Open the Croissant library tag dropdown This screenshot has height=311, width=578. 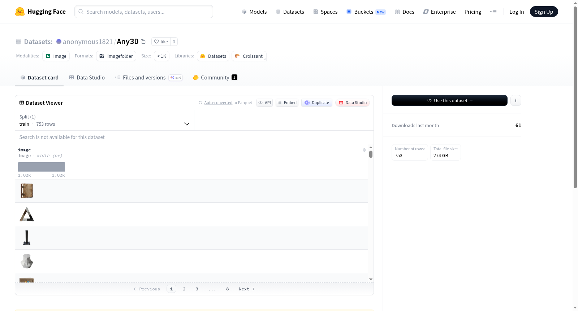click(249, 56)
